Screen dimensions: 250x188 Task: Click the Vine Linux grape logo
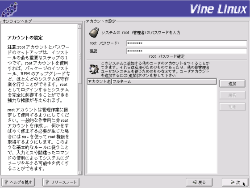(x=9, y=9)
